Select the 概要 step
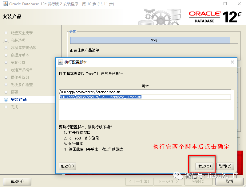The image size is (246, 187). pyautogui.click(x=14, y=92)
